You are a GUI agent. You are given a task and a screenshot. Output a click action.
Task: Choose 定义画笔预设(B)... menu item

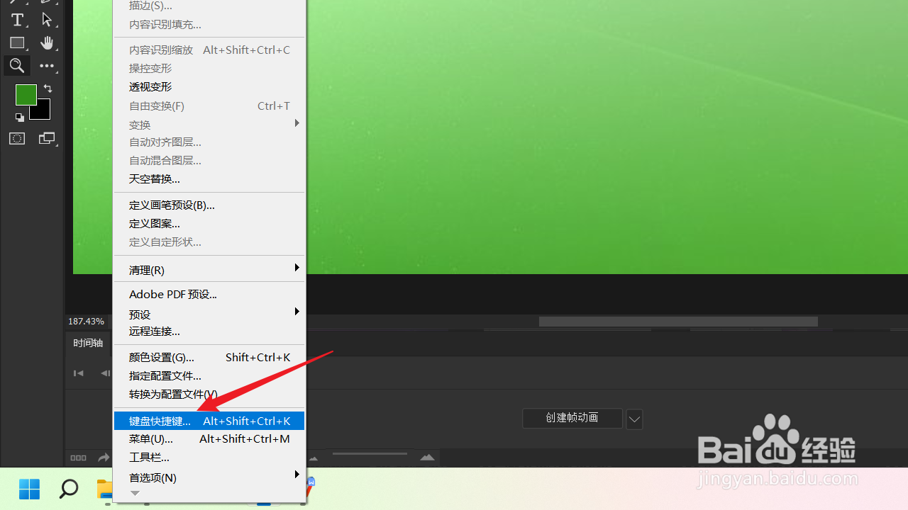pyautogui.click(x=209, y=205)
